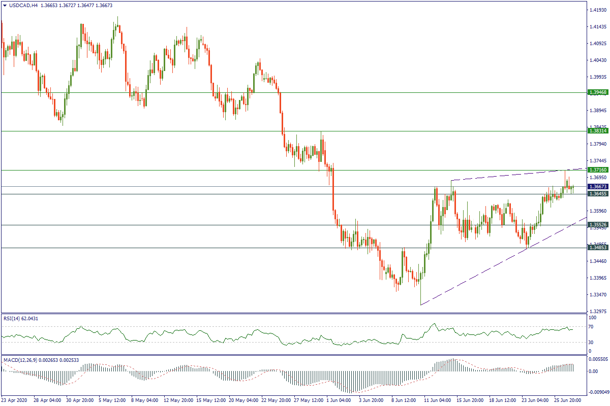The width and height of the screenshot is (610, 406).
Task: Select the green 1.39468 price label
Action: pos(598,92)
